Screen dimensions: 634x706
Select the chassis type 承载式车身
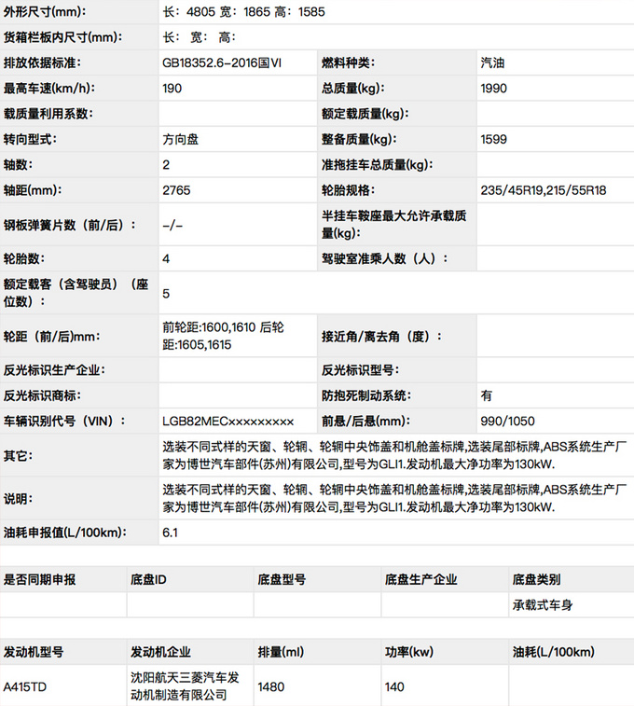pyautogui.click(x=543, y=605)
